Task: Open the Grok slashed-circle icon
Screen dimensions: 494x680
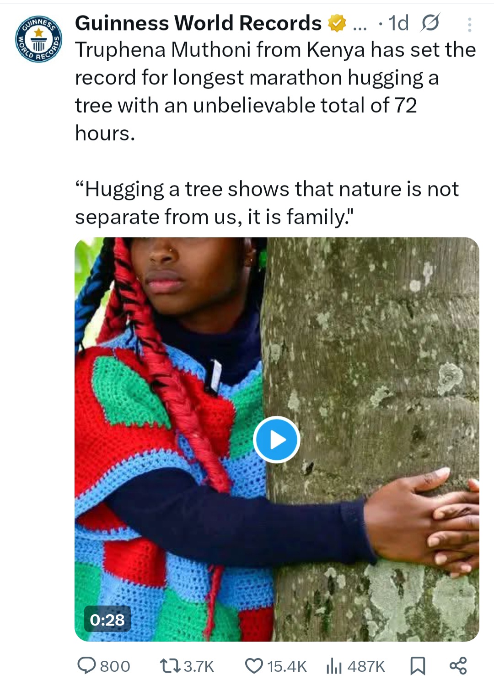Action: pyautogui.click(x=430, y=23)
